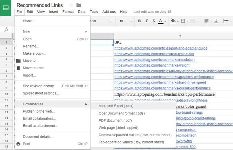Expand the New submenu arrow
233x150 pixels.
[86, 32]
